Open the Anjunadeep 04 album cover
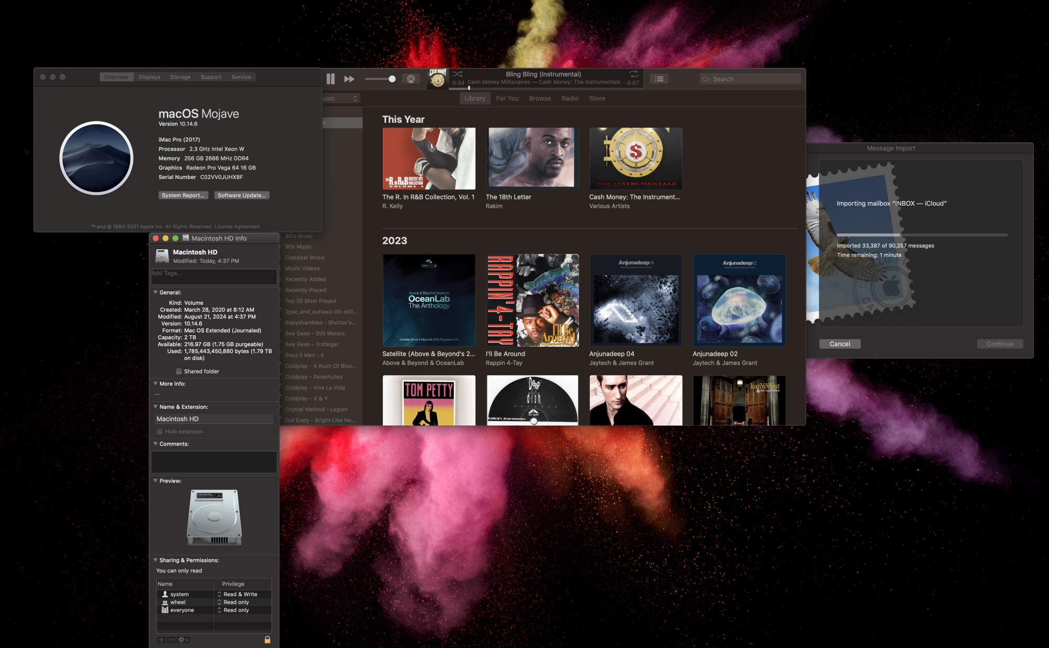The image size is (1049, 648). [636, 300]
